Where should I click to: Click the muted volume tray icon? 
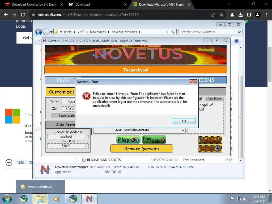pyautogui.click(x=245, y=199)
